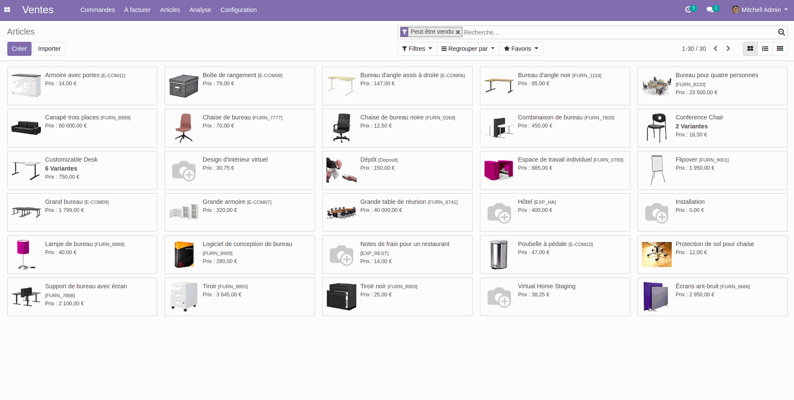Screen dimensions: 794x400
Task: Open the Canapé trois places product thumbnail
Action: click(26, 128)
